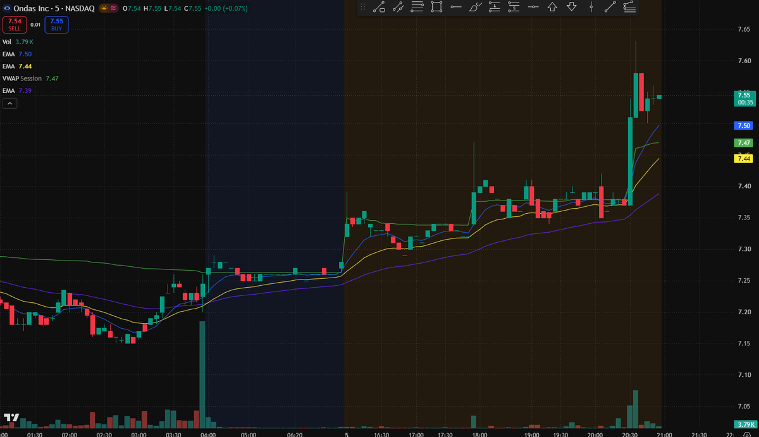Click the red 7.54 SELL button
This screenshot has height=437, width=759.
(x=14, y=25)
